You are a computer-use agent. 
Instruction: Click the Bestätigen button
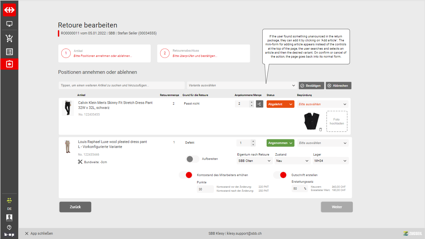coord(311,86)
